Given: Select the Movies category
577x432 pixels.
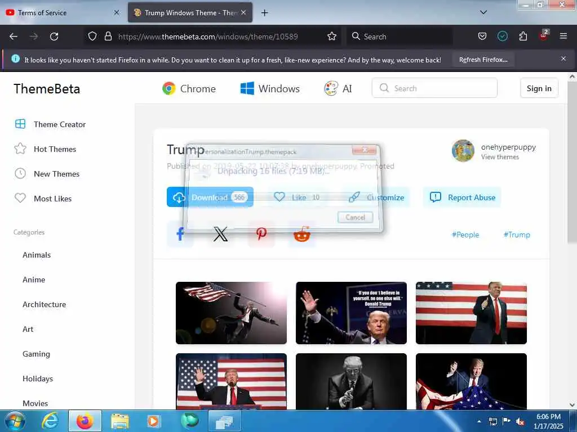Looking at the screenshot, I should (x=35, y=403).
